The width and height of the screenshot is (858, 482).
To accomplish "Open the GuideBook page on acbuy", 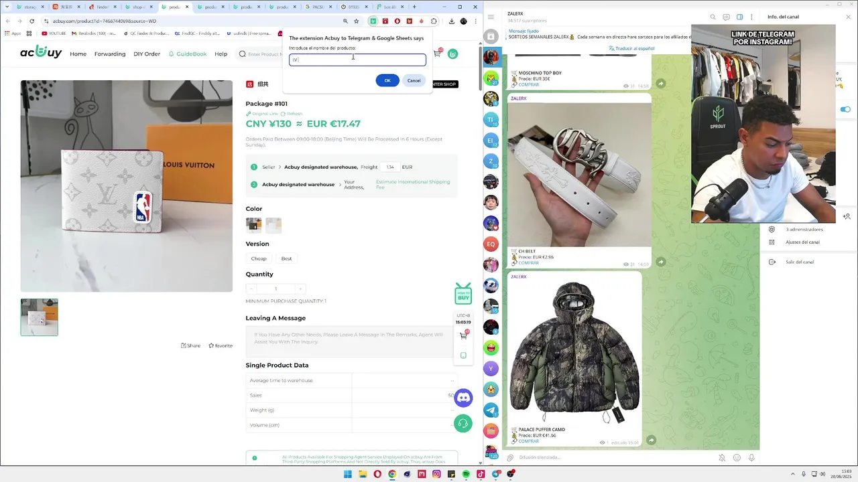I will (x=188, y=54).
